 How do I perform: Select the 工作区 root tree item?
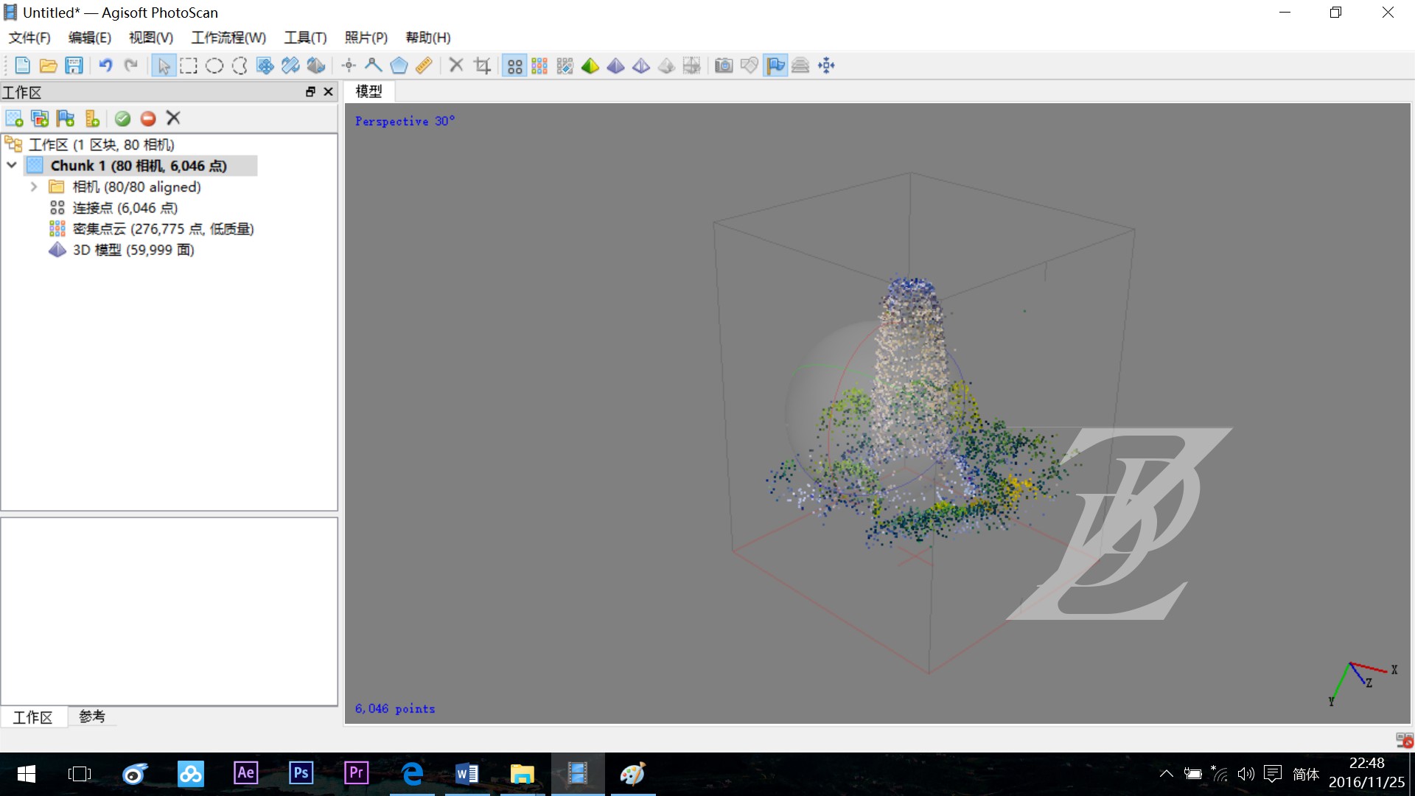tap(101, 144)
